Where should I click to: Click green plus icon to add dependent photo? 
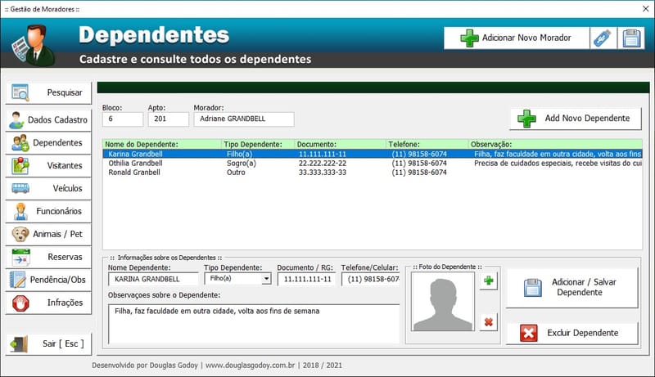coord(489,281)
